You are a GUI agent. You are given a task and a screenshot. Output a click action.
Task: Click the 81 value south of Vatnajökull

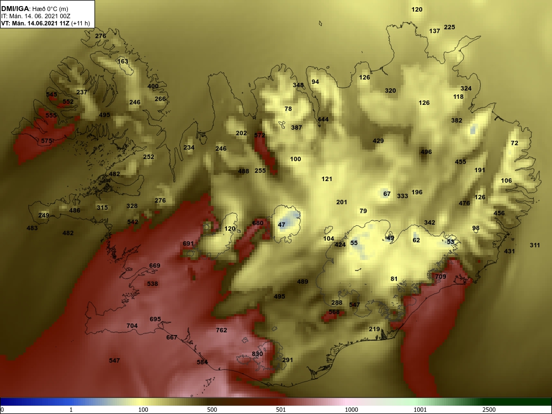point(394,279)
